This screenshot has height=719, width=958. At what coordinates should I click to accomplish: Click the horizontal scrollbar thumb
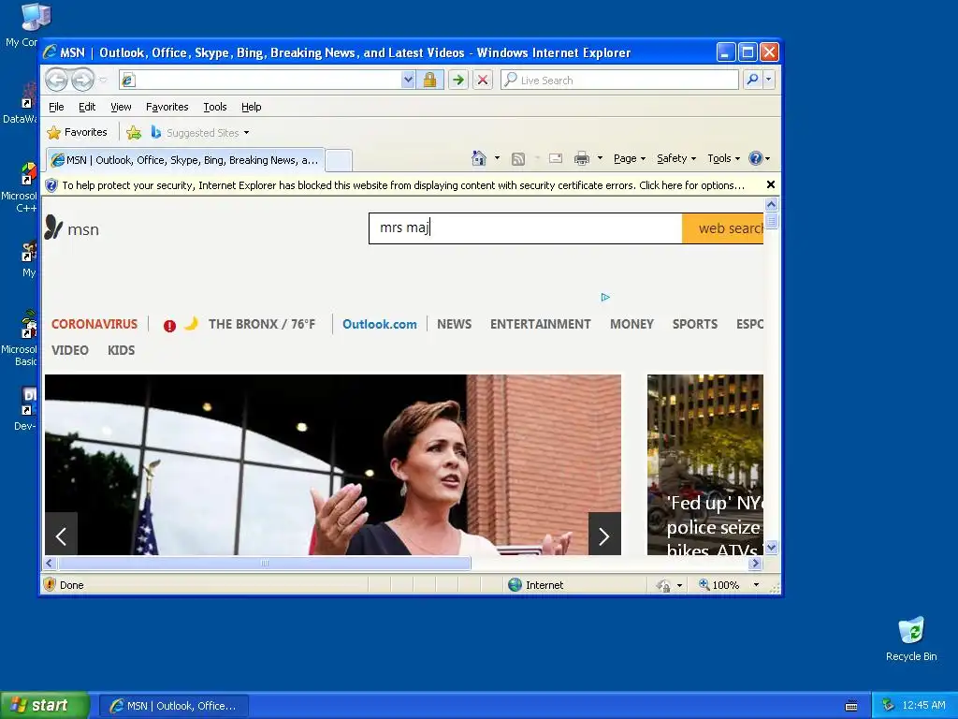264,563
